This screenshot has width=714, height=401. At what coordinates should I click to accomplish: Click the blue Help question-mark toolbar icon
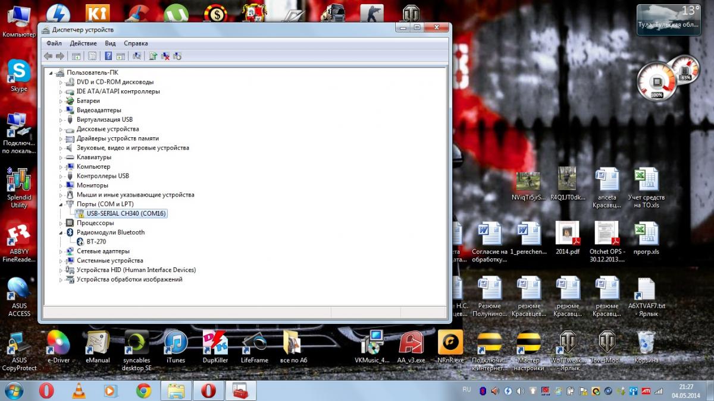point(108,56)
